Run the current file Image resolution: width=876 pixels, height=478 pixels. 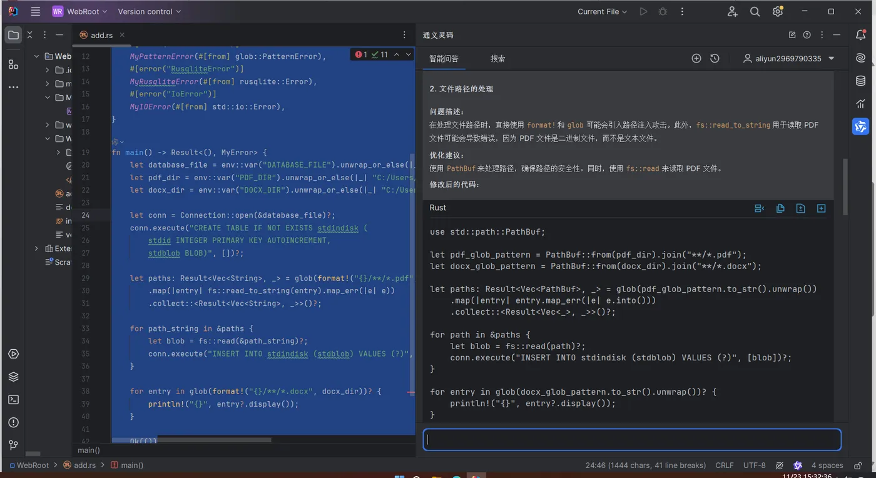pyautogui.click(x=643, y=11)
